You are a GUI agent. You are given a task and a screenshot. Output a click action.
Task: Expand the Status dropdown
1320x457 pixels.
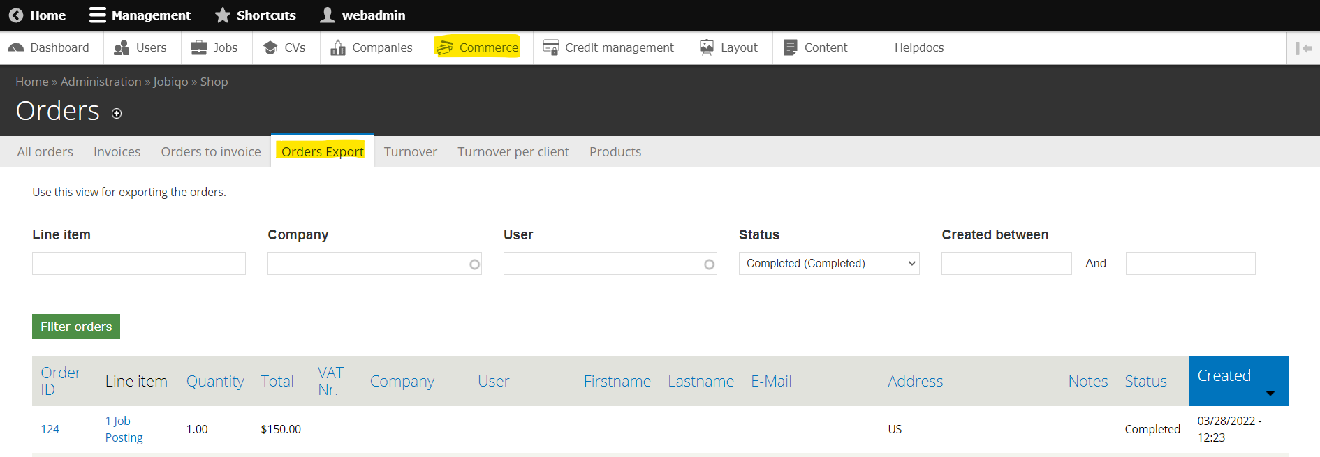[829, 264]
